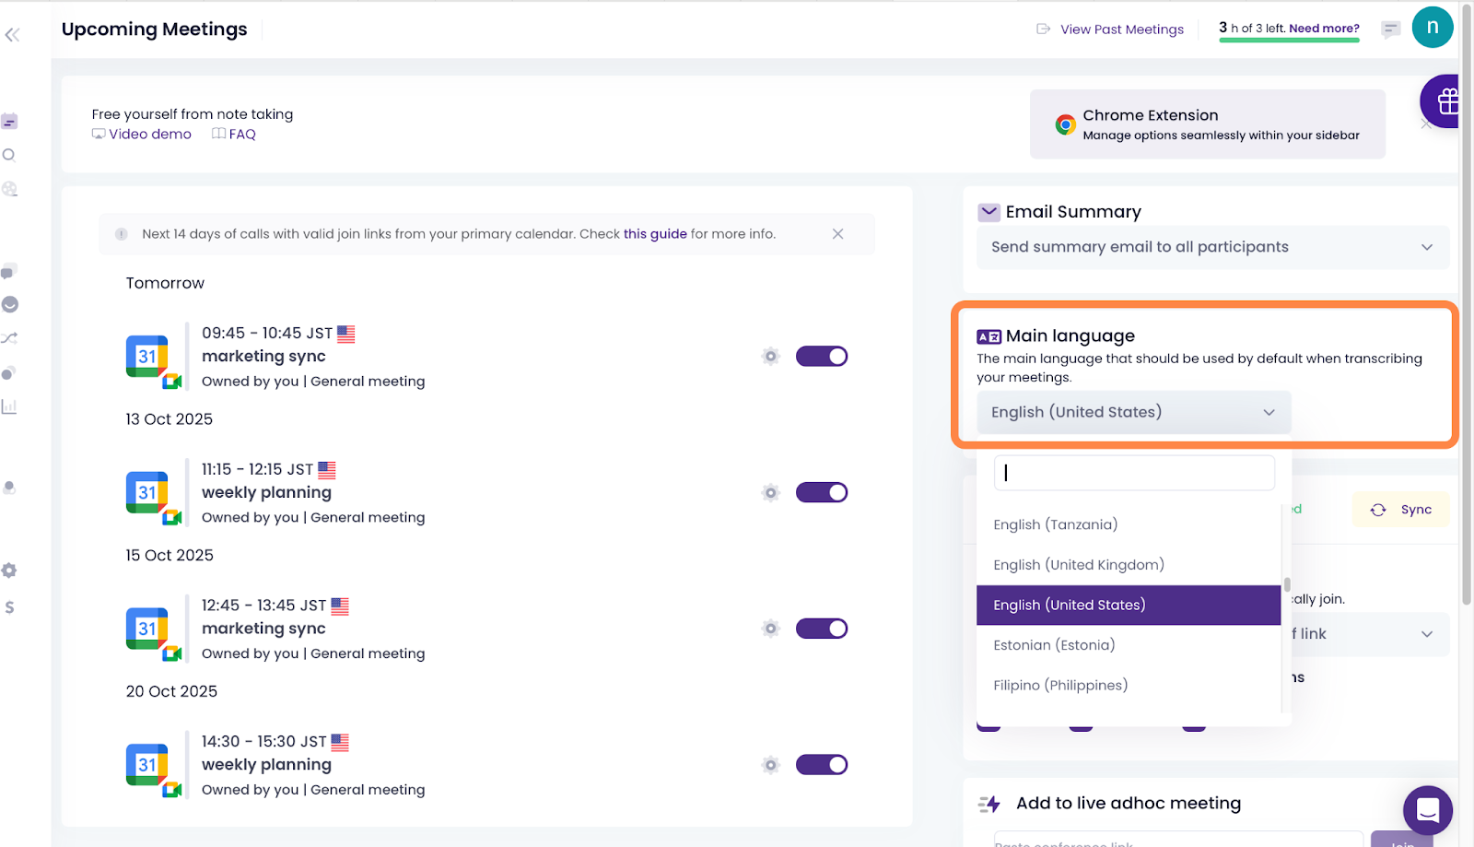Open the search icon in the sidebar
Screen dimensions: 1474x847
(x=9, y=156)
